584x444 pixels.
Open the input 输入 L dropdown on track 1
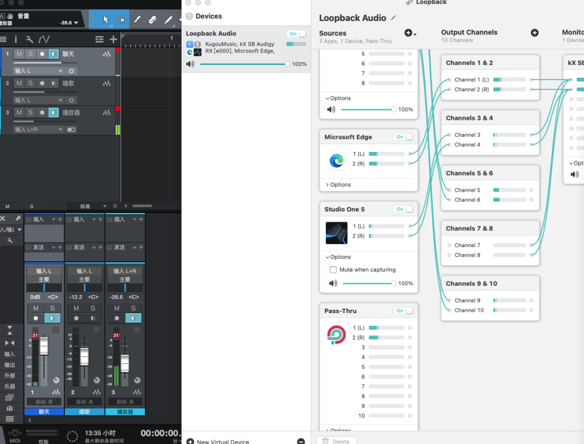coord(39,71)
